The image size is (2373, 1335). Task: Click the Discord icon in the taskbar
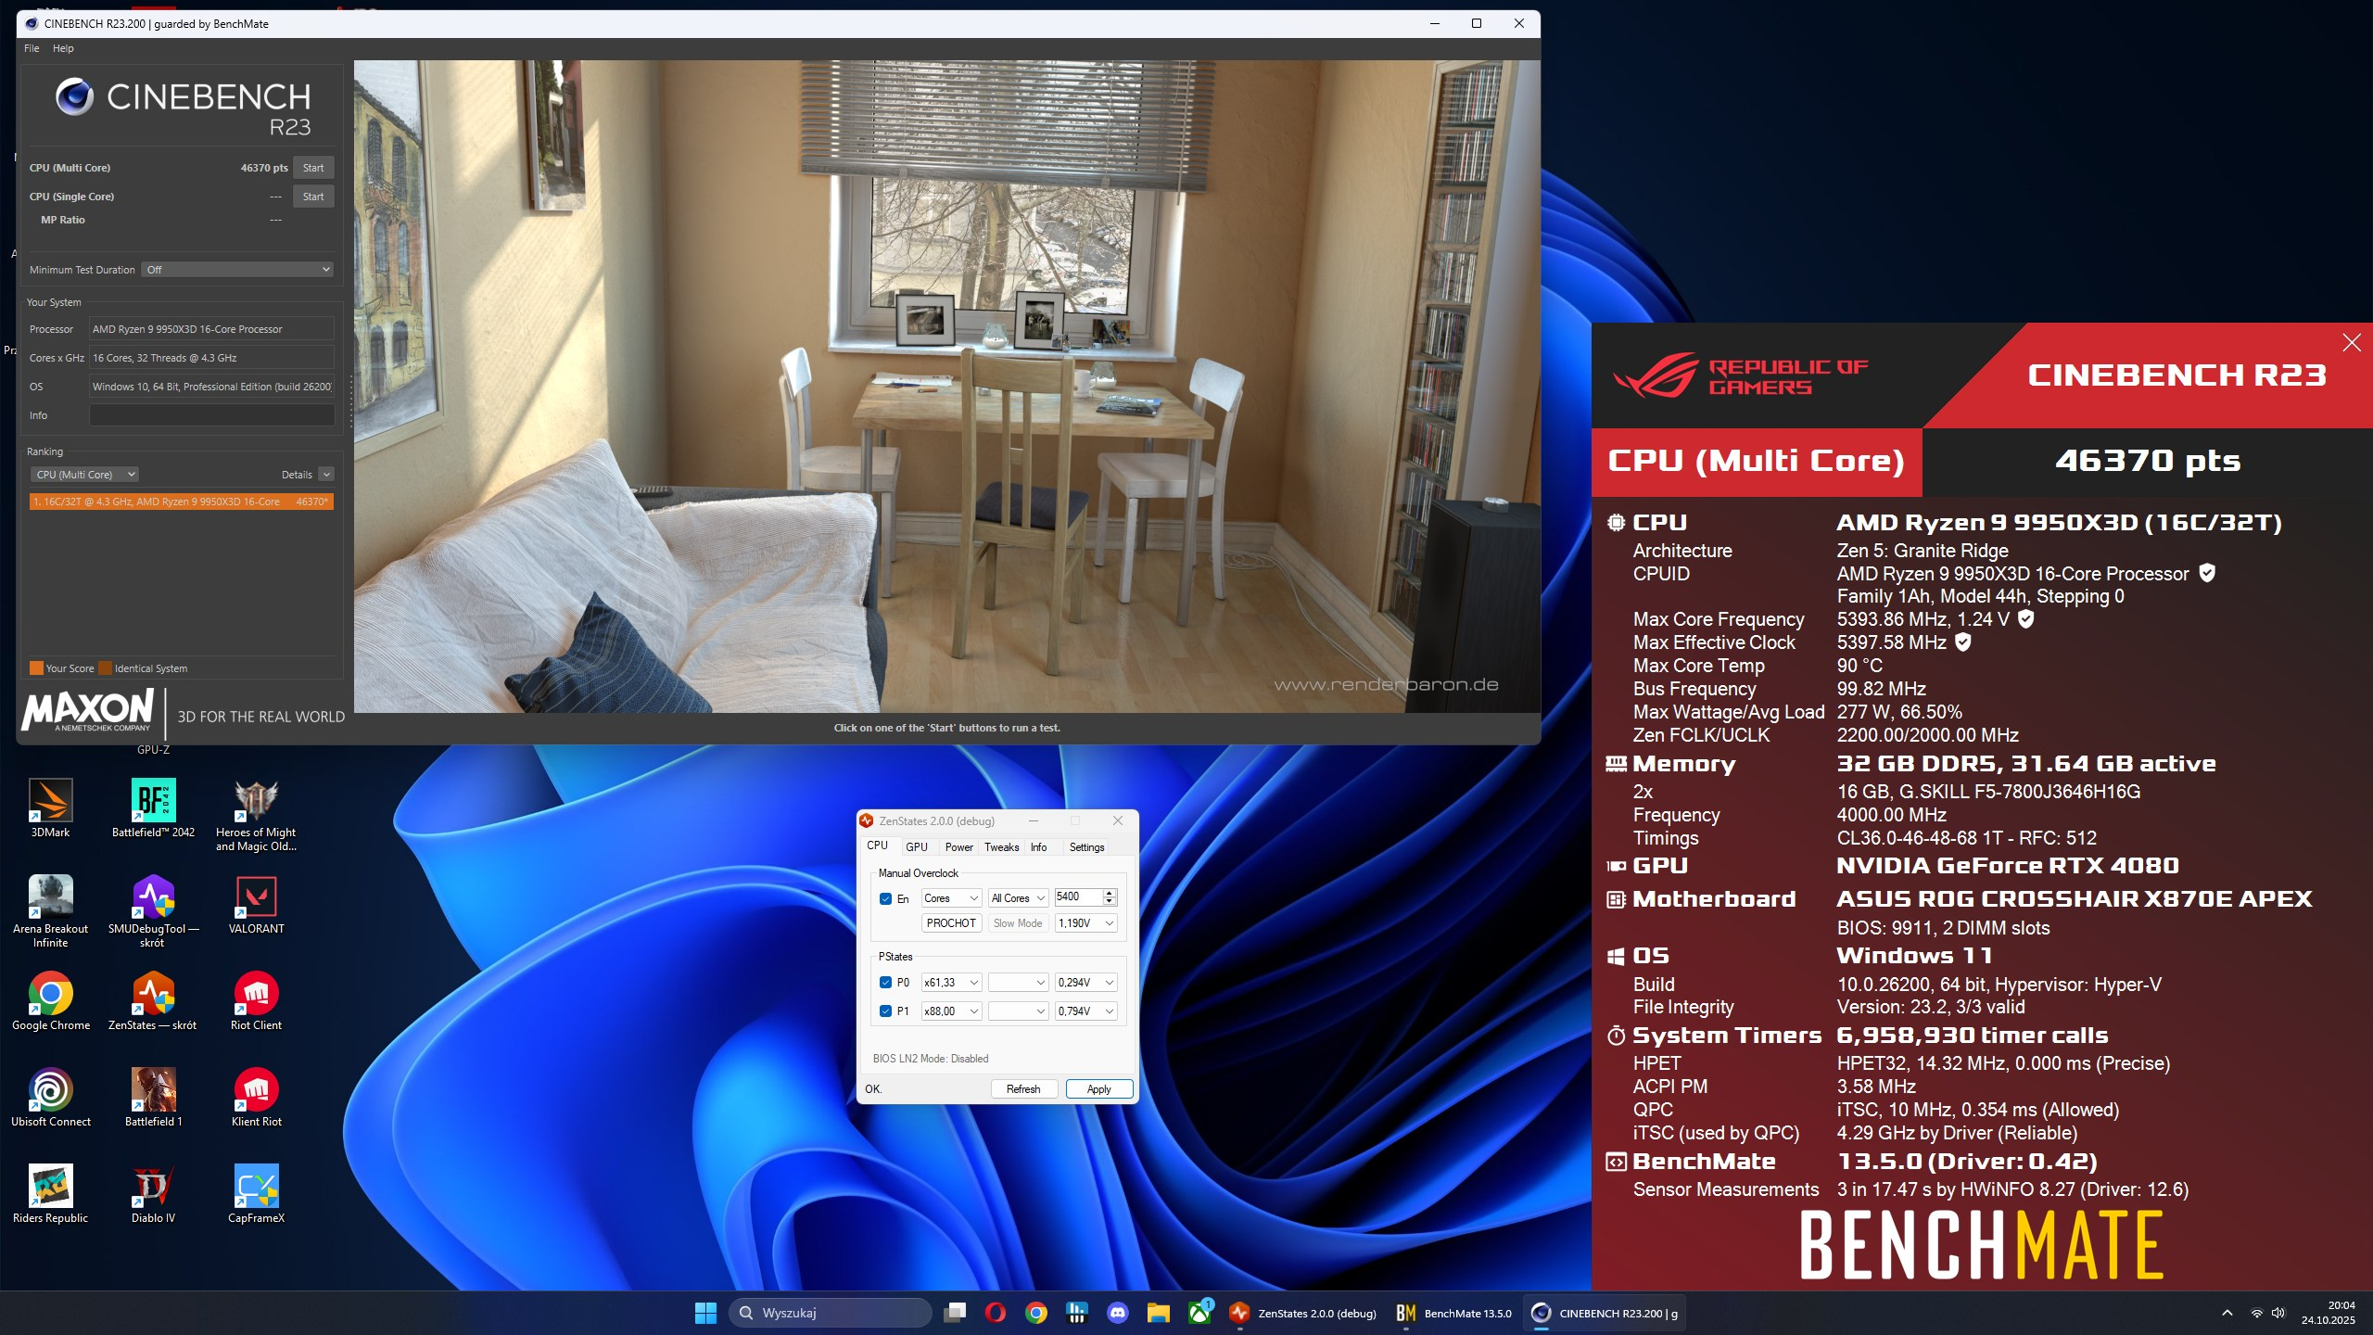coord(1118,1313)
